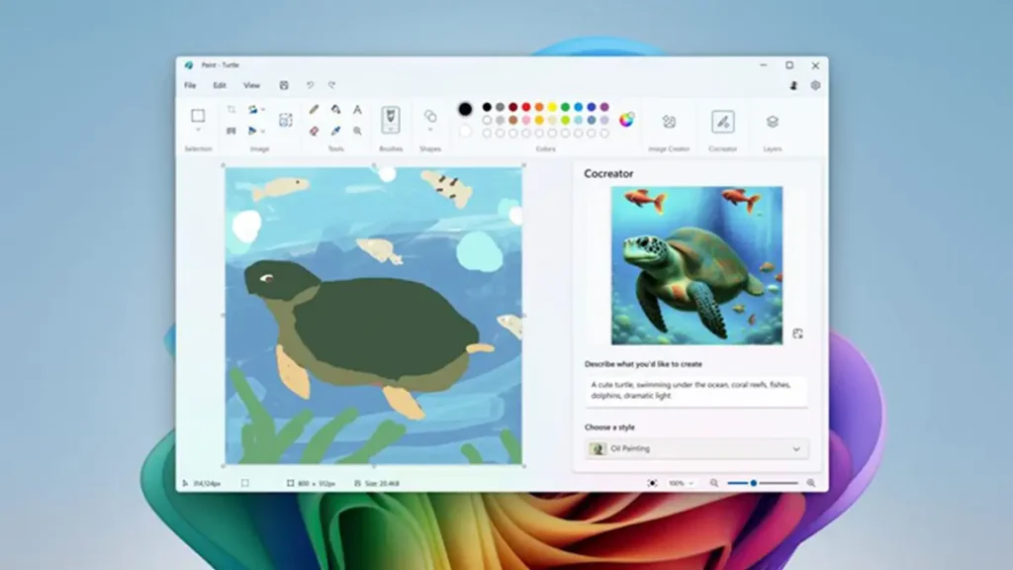Expand the Selection tool dropdown
Viewport: 1013px width, 570px height.
click(x=198, y=131)
